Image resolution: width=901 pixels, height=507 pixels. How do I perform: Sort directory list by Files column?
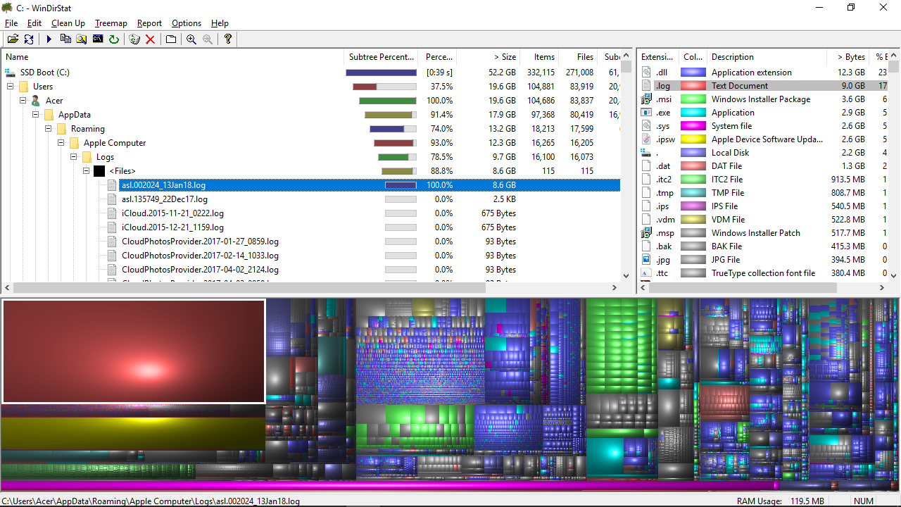point(579,57)
